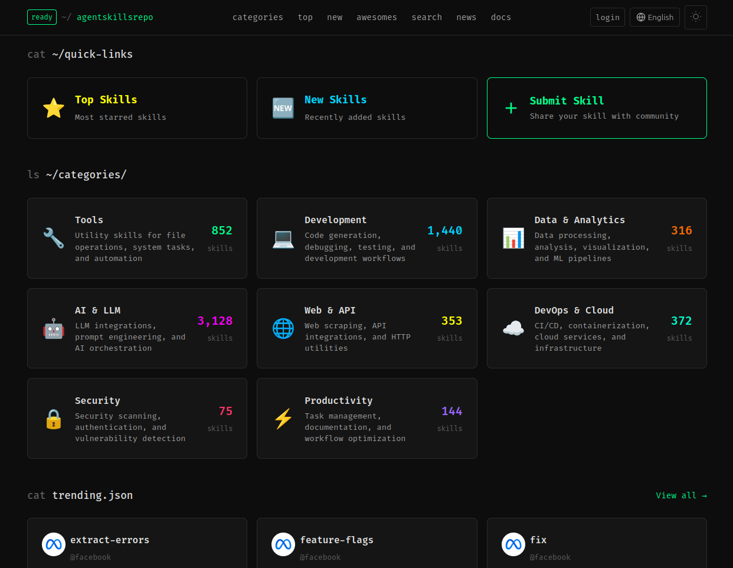This screenshot has height=568, width=733.
Task: Open the Data & Analytics category title
Action: (x=580, y=220)
